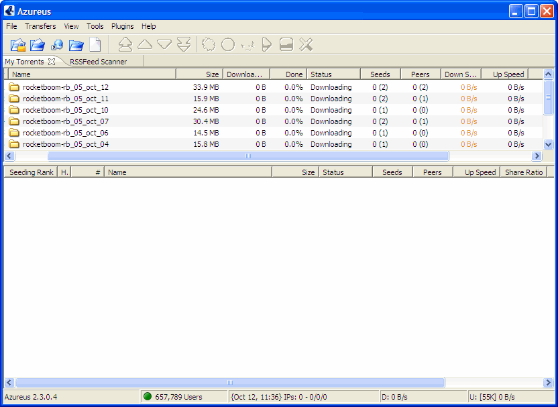
Task: Open the Help menu
Action: pyautogui.click(x=148, y=26)
